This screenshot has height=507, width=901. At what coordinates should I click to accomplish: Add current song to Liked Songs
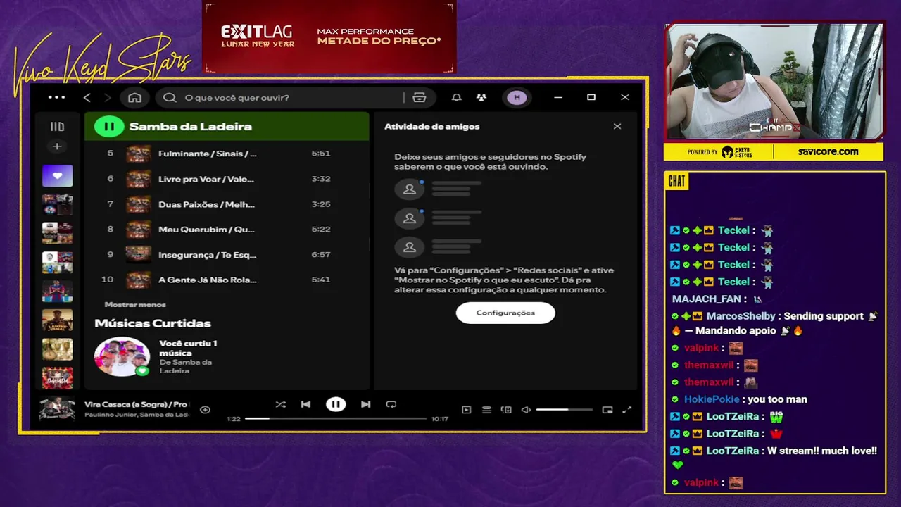pyautogui.click(x=205, y=409)
